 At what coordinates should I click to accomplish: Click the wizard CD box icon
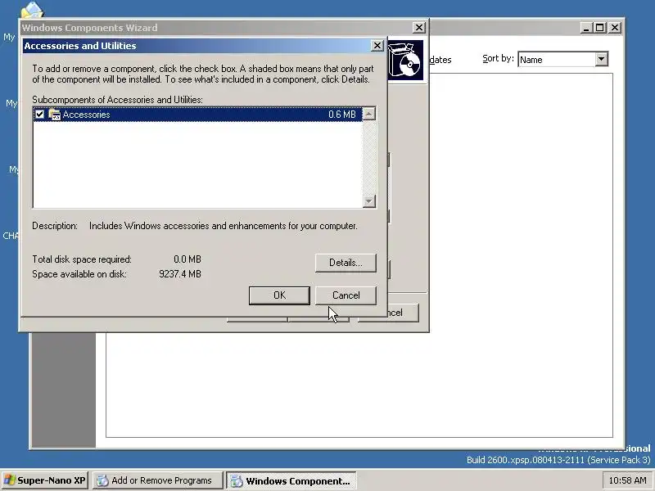[405, 60]
